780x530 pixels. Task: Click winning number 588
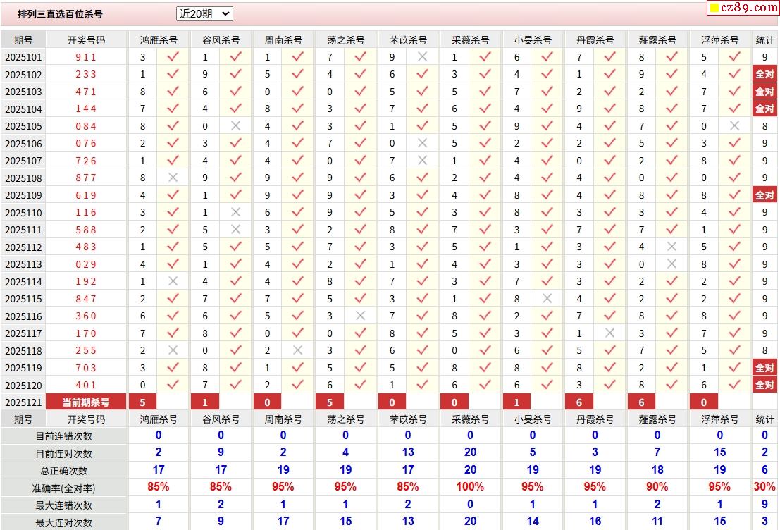pyautogui.click(x=86, y=230)
